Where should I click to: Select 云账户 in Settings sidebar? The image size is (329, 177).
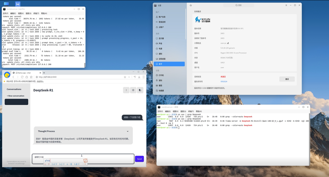pyautogui.click(x=169, y=27)
